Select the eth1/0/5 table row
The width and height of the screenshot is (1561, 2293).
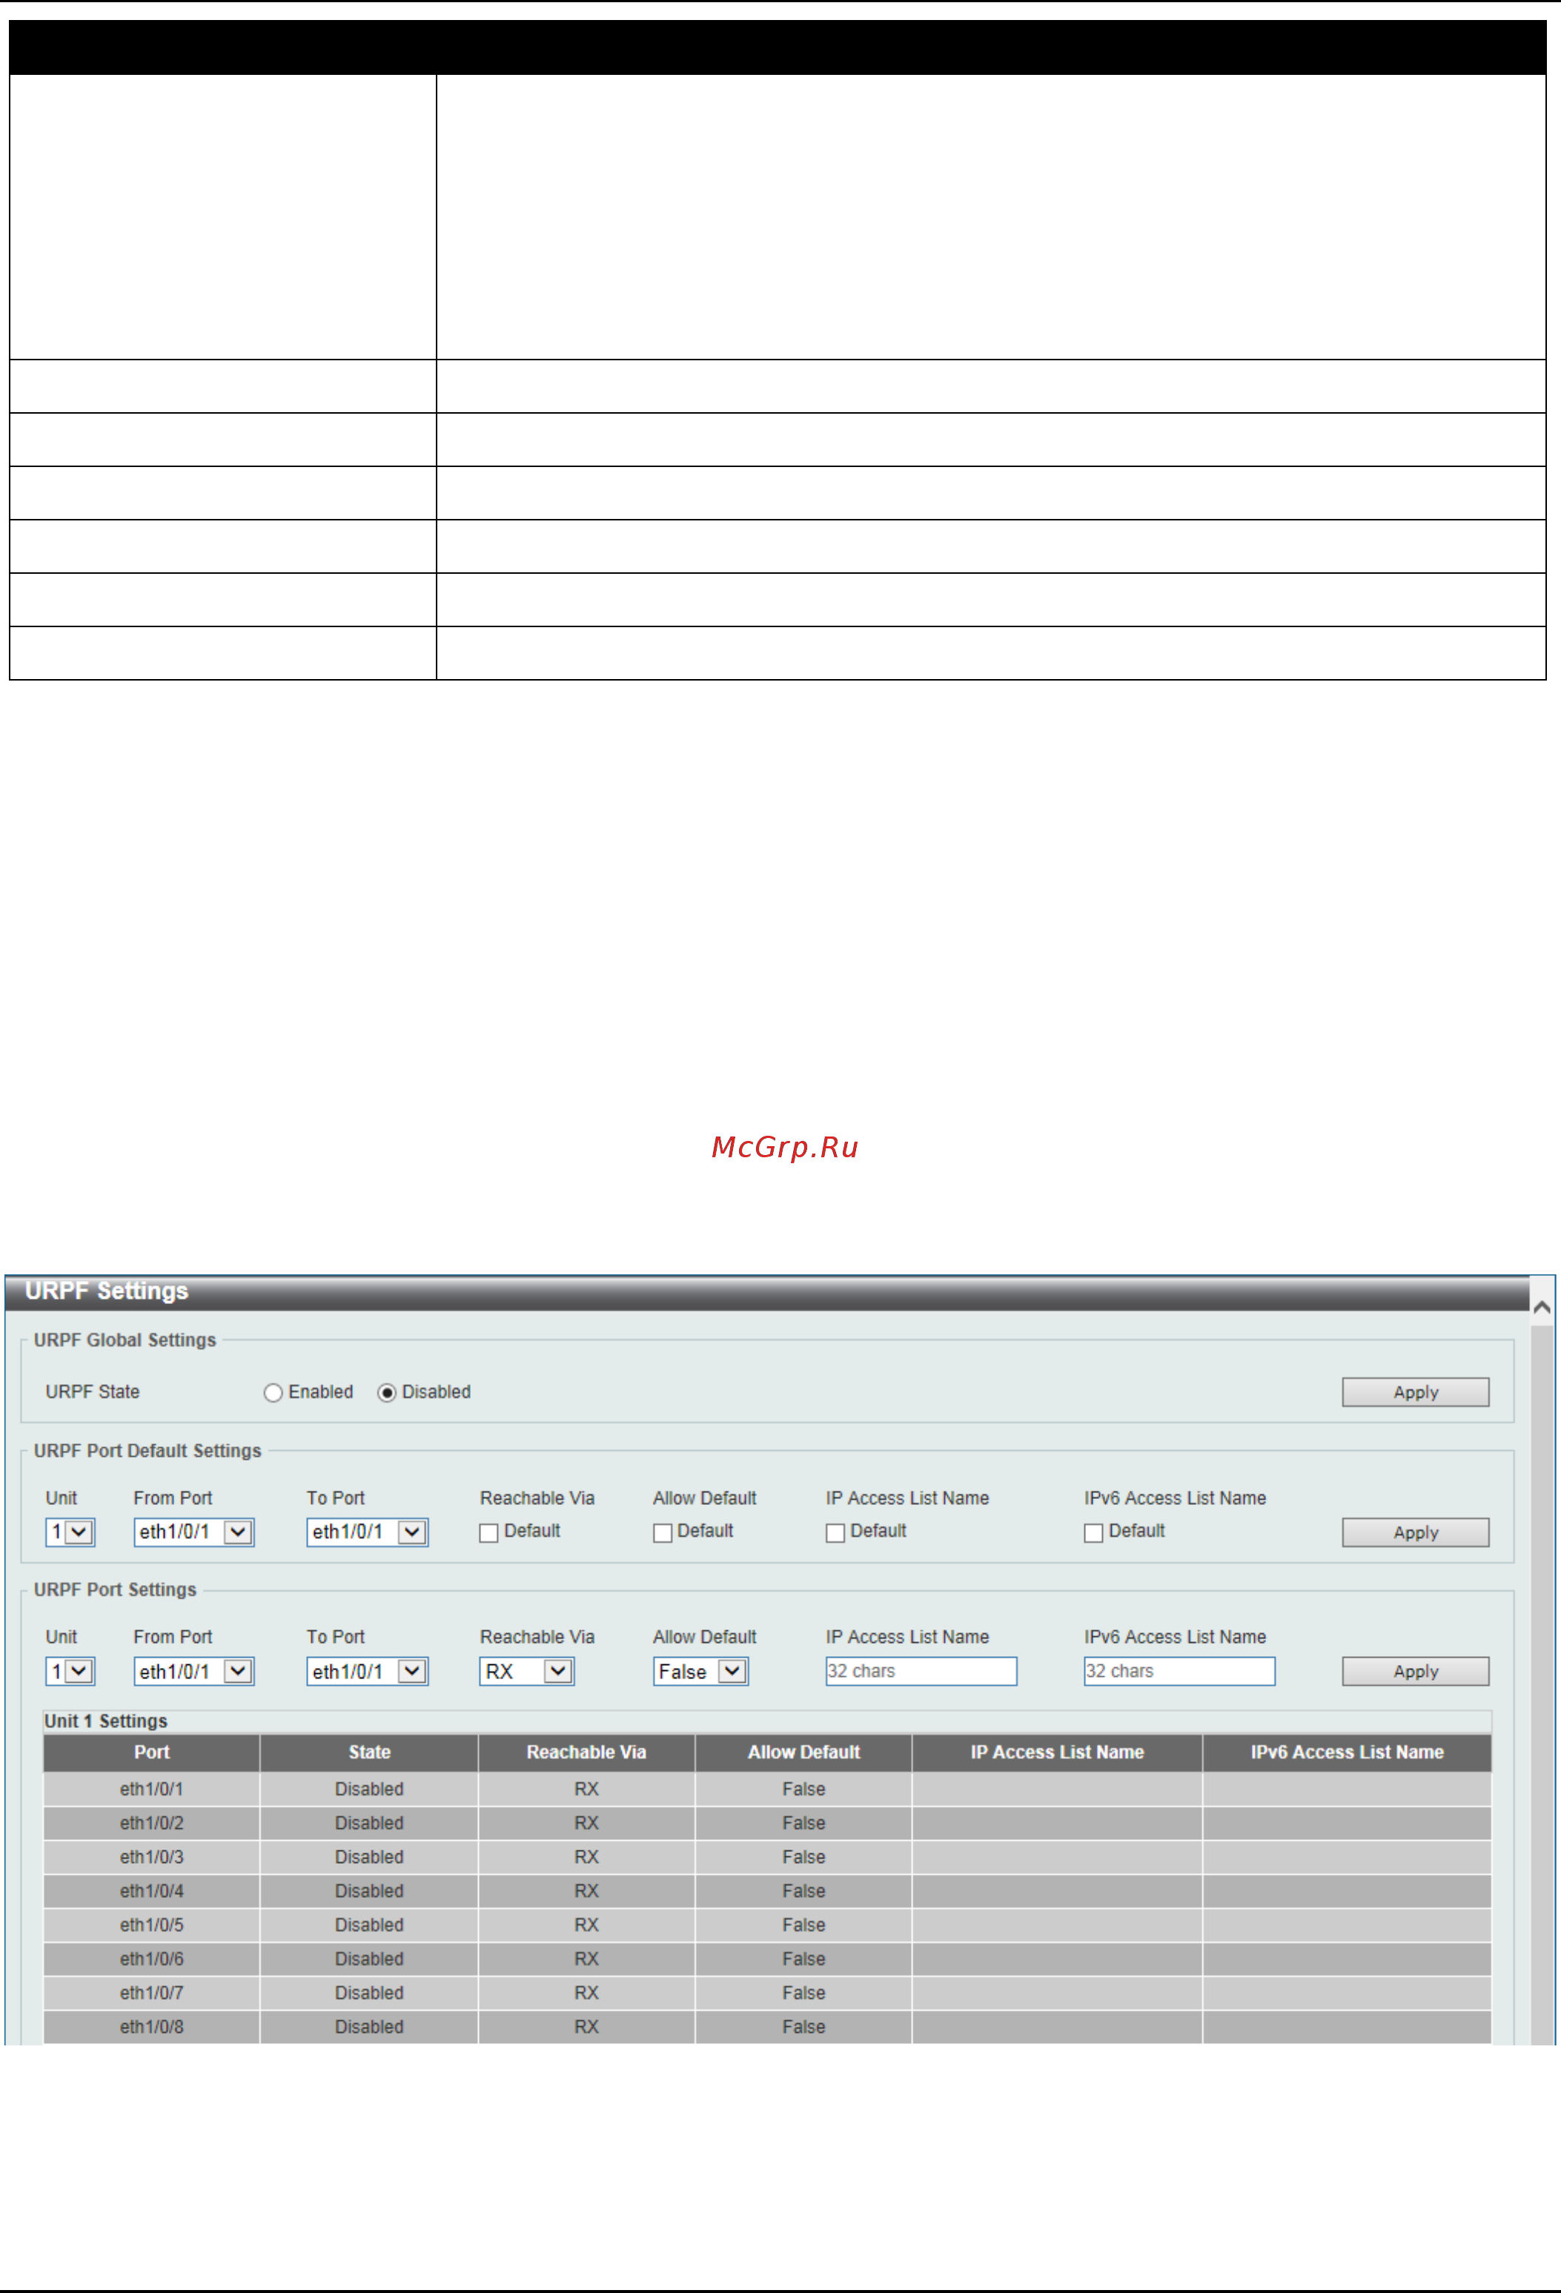point(766,1926)
